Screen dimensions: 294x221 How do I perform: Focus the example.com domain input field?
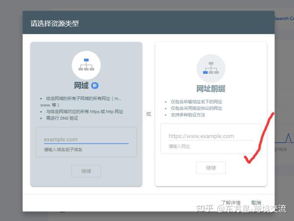point(86,140)
